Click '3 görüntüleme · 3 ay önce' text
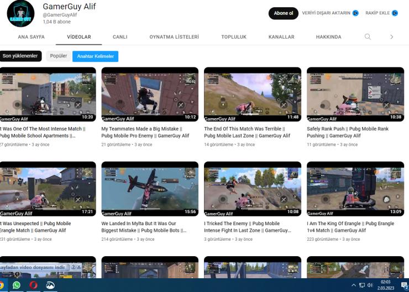 coord(228,239)
